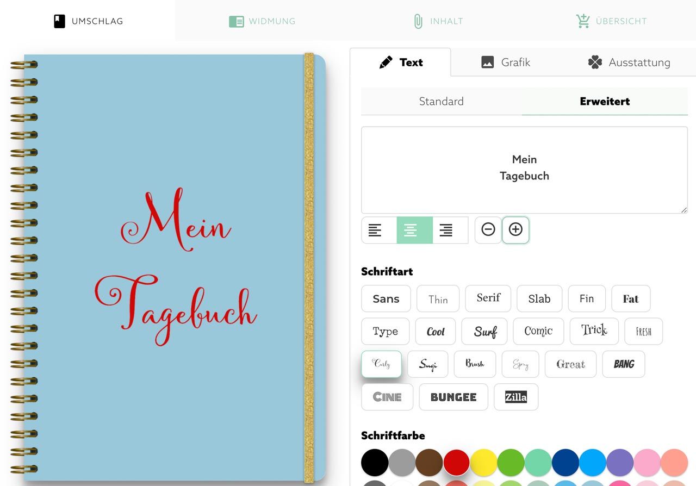Click the notebook cover preview
The height and width of the screenshot is (486, 696).
coord(169,268)
